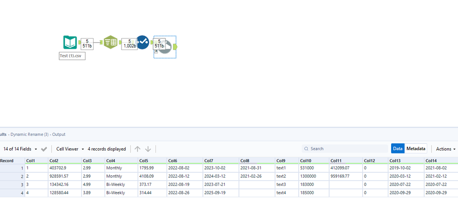Click cell value 373.17
This screenshot has width=458, height=219.
153,185
